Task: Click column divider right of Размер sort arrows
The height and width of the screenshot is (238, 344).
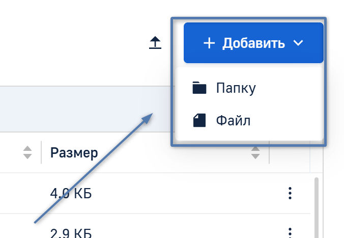Action: (269, 152)
